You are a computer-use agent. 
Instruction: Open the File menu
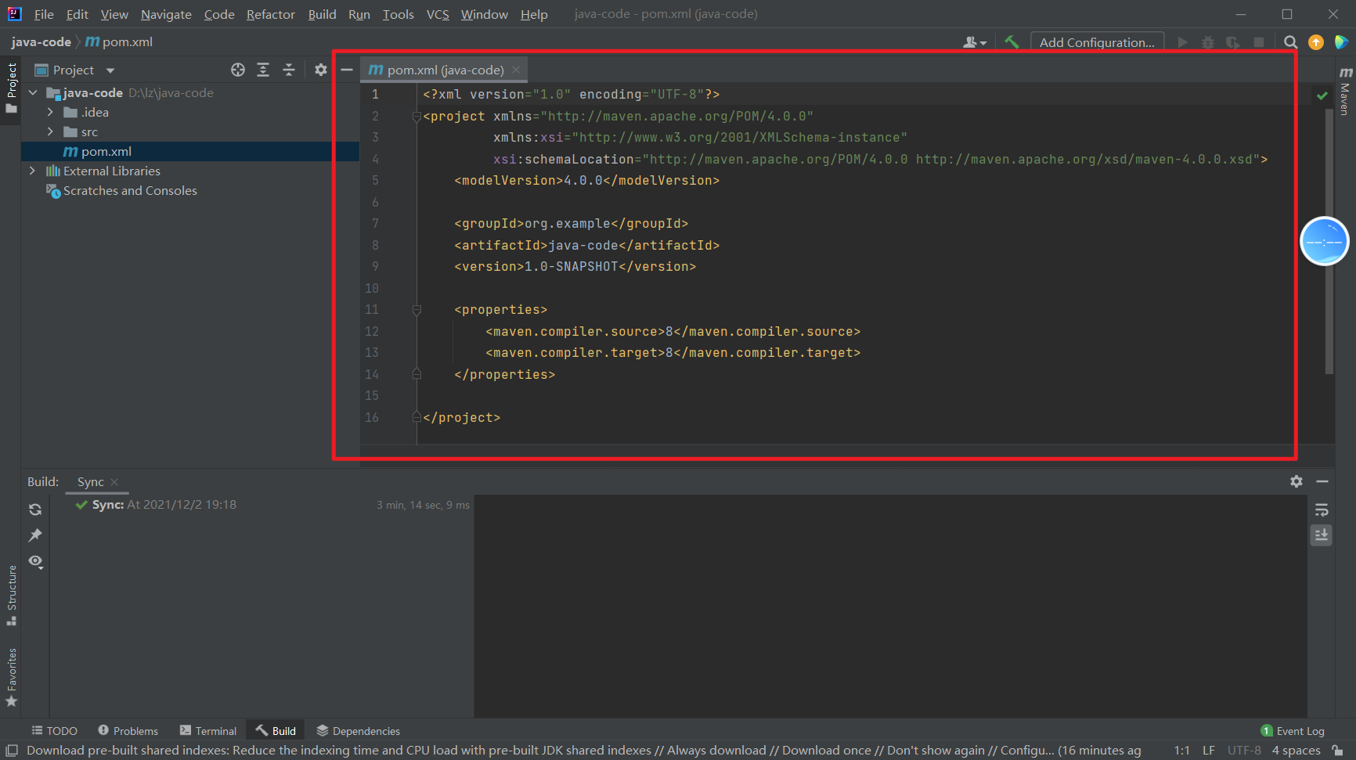44,14
